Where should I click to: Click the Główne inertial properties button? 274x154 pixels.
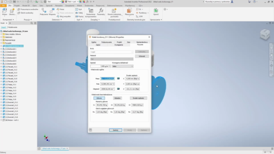point(99,98)
